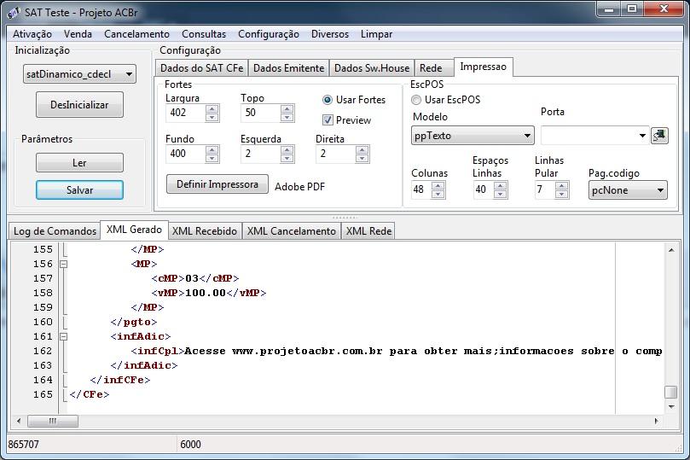Open the Consultas menu
690x460 pixels.
[x=204, y=34]
